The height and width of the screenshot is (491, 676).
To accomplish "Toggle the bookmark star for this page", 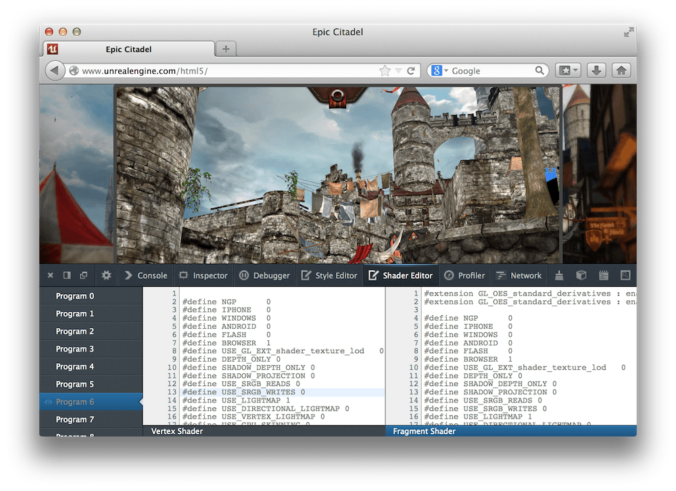I will [x=383, y=70].
